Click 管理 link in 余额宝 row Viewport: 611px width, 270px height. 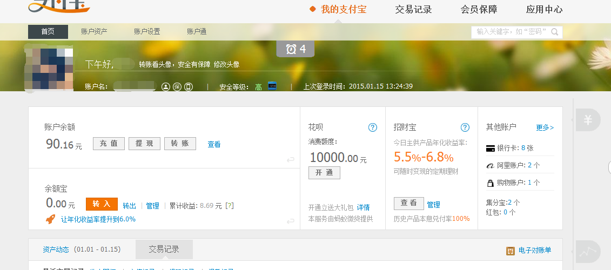coord(153,206)
